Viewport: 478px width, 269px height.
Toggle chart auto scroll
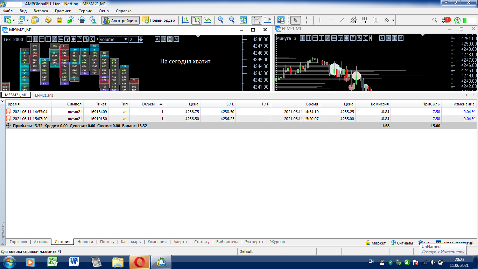(x=256, y=20)
